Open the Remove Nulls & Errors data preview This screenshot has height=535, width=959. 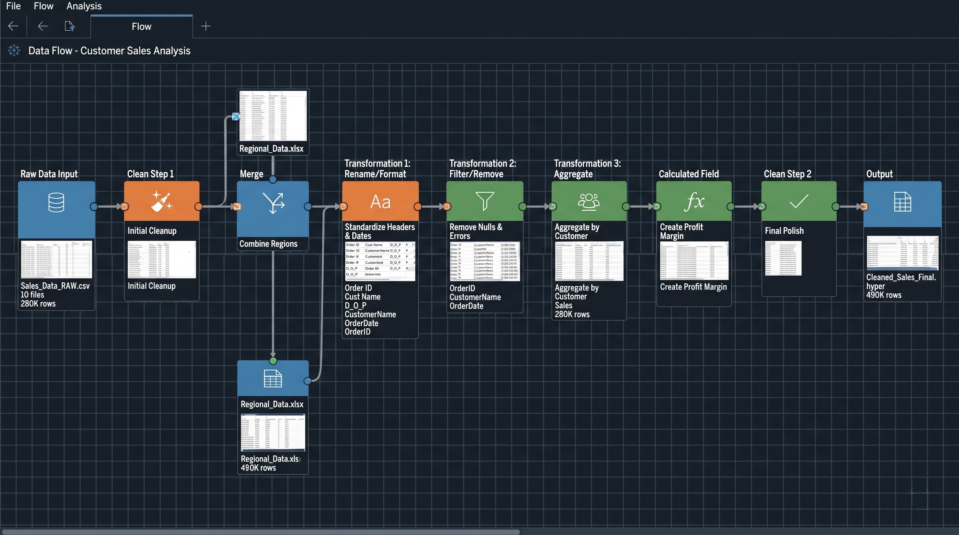click(x=485, y=261)
